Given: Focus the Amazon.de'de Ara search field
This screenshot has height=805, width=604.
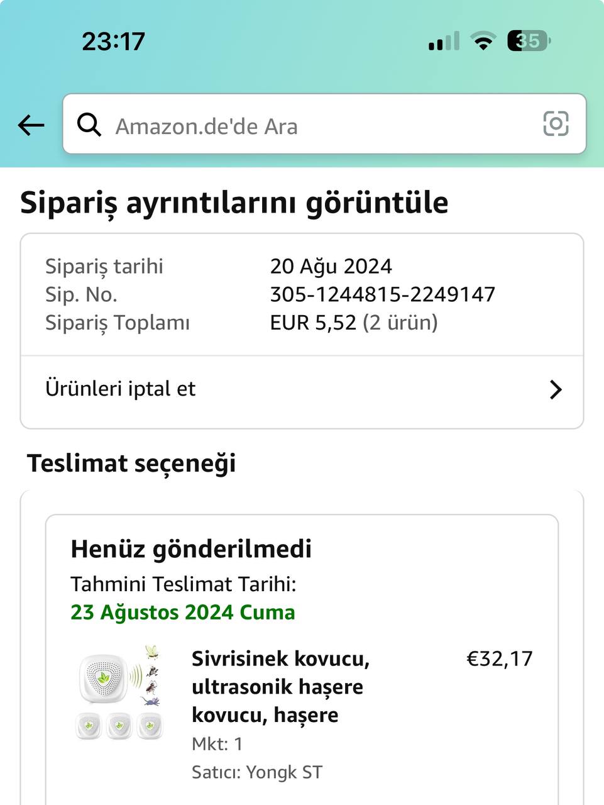Looking at the screenshot, I should click(x=314, y=126).
